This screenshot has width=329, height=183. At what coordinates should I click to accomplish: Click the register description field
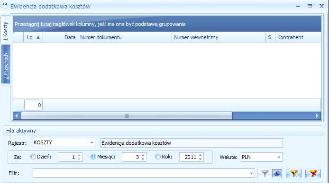point(192,143)
